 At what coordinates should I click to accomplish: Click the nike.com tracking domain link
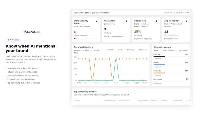pyautogui.click(x=85, y=13)
